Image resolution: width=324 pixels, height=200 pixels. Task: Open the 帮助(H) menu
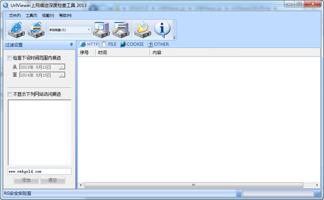point(65,16)
